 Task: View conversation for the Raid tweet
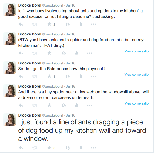tap(137, 74)
